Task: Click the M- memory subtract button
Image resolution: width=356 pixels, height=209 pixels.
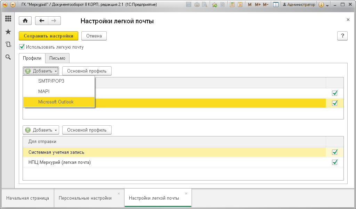Action: tap(266, 4)
